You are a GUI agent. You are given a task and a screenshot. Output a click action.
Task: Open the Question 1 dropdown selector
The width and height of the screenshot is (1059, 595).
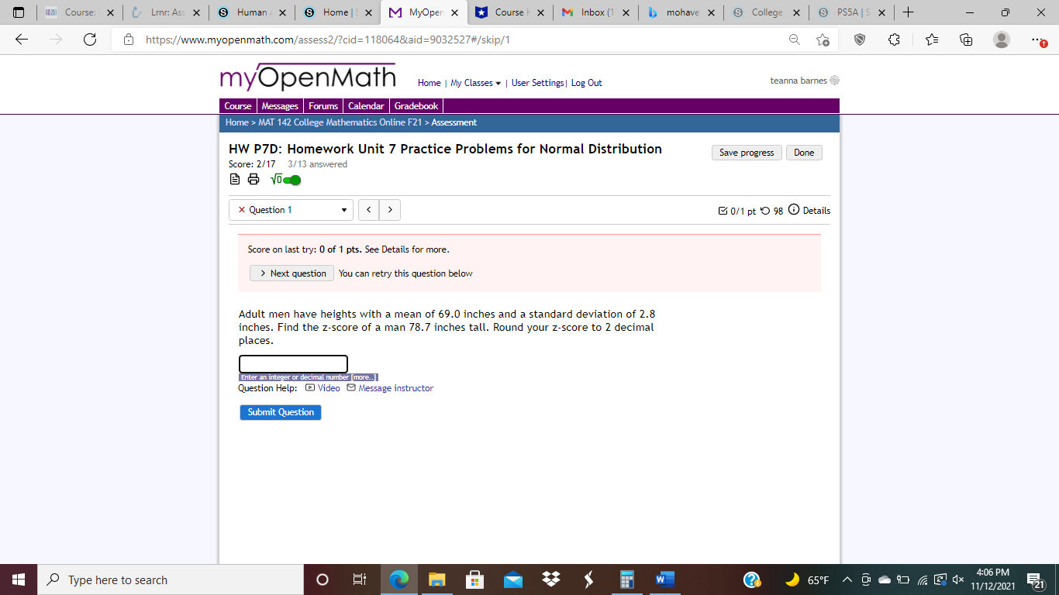coord(291,210)
